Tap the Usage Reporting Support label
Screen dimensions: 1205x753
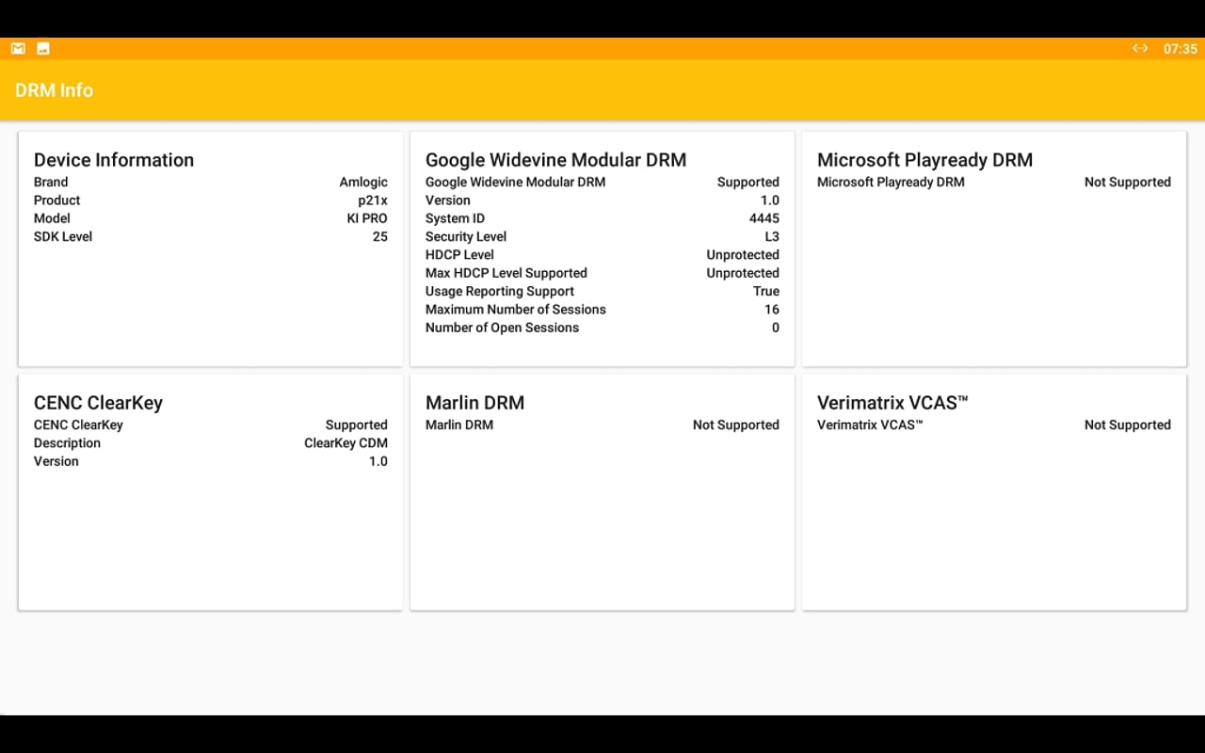pyautogui.click(x=500, y=291)
